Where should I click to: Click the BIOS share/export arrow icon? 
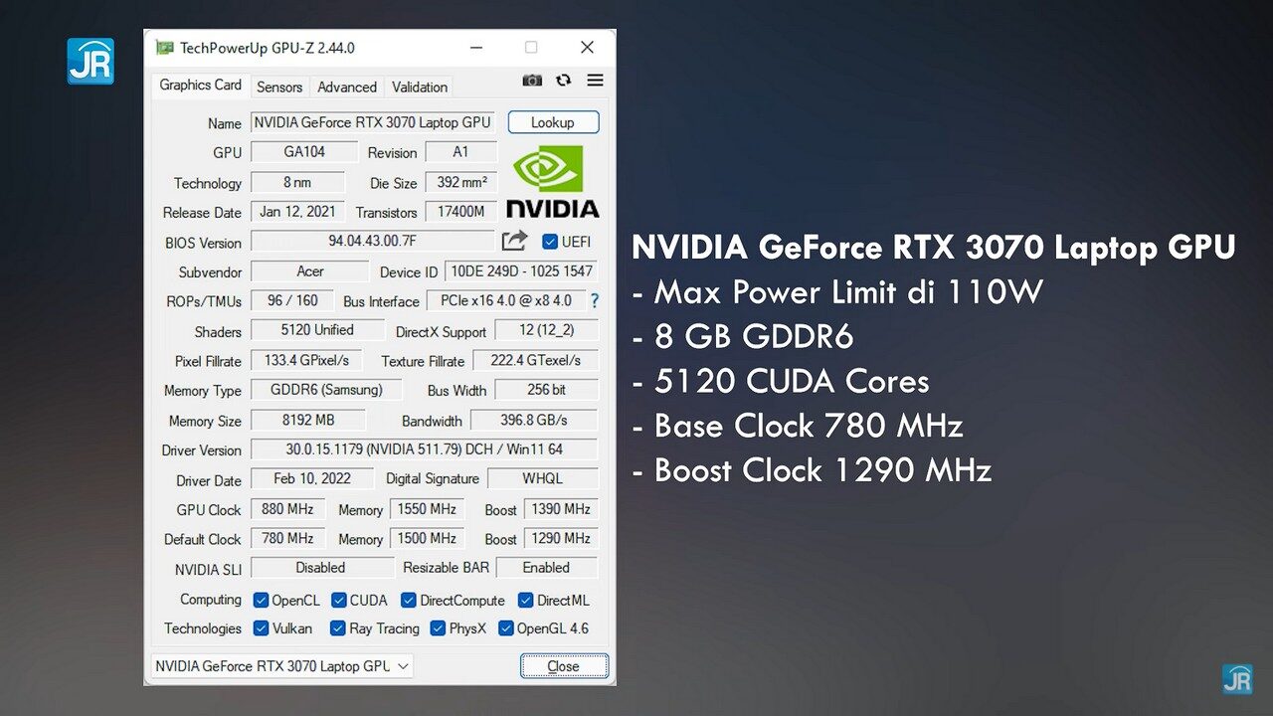pos(514,241)
